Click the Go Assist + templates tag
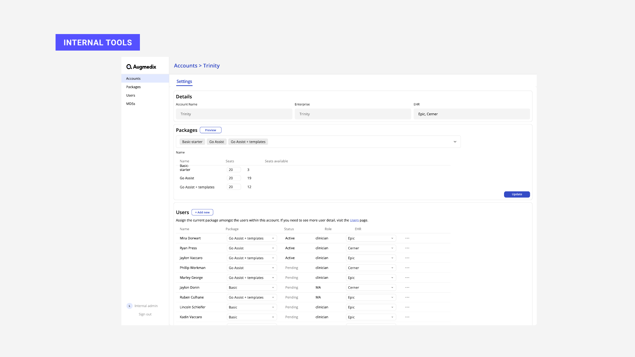This screenshot has height=357, width=635. [x=248, y=142]
